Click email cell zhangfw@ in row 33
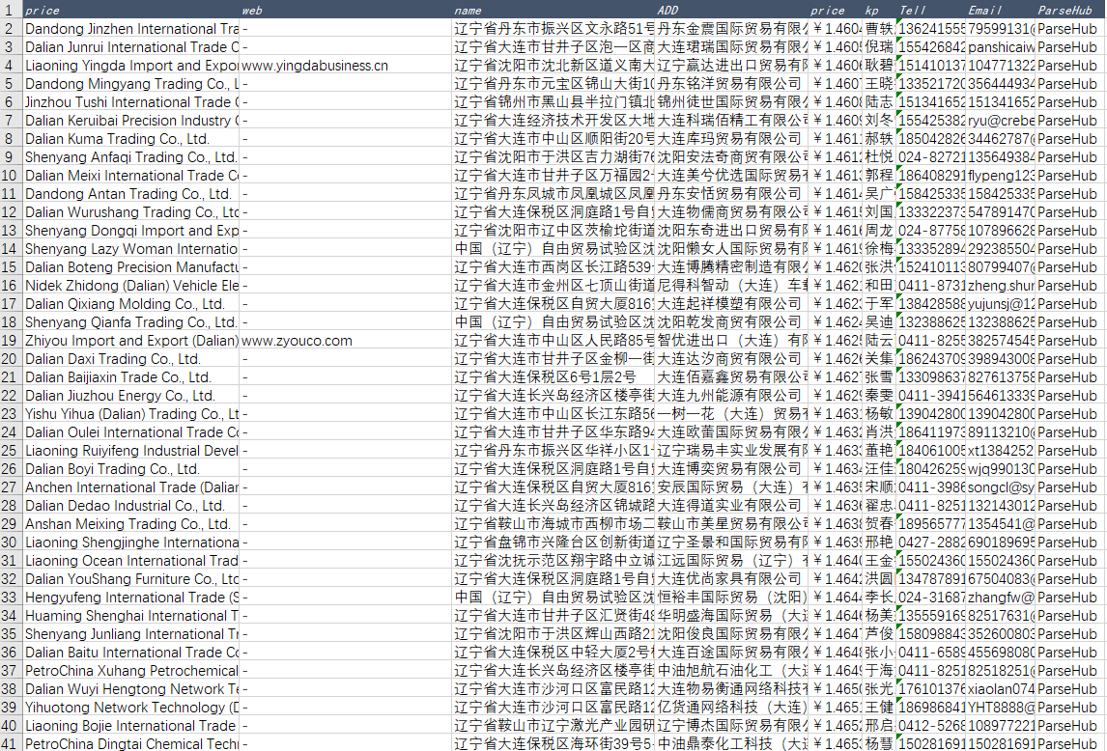The width and height of the screenshot is (1107, 751). [1001, 598]
